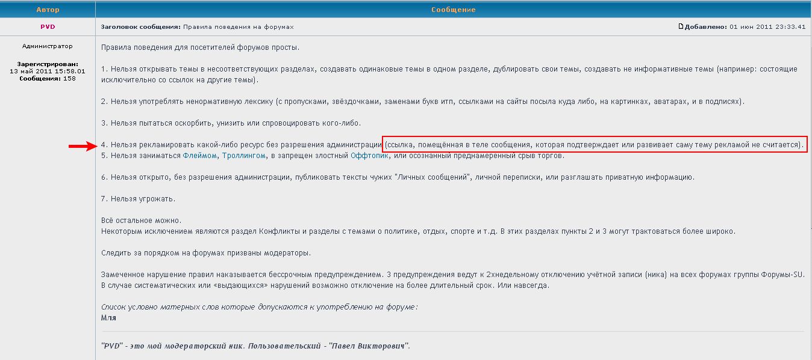Click the "Автор" column header
This screenshot has width=812, height=360.
point(48,10)
